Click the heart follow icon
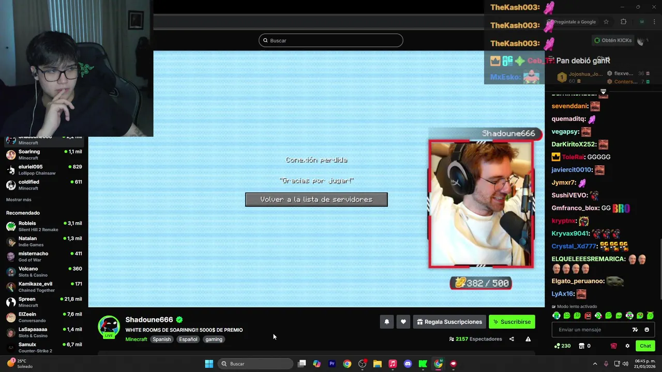This screenshot has width=662, height=372. (403, 322)
